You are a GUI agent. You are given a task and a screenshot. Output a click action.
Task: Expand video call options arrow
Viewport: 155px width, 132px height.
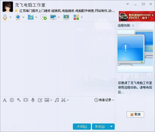point(23,17)
